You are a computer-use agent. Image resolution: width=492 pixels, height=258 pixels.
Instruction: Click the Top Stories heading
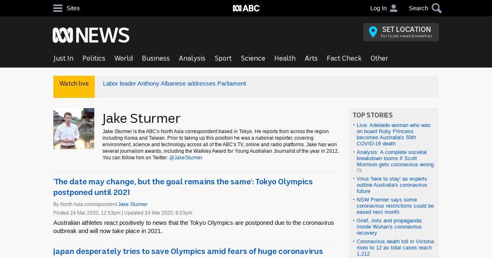373,115
